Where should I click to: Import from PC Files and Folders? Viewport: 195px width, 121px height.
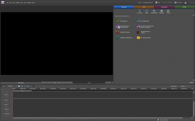[144, 38]
